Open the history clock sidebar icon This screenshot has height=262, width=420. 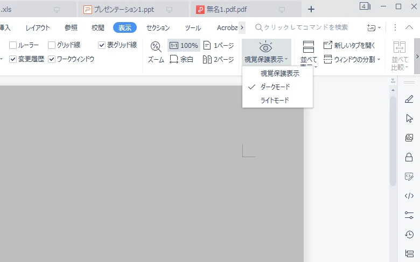pyautogui.click(x=409, y=235)
